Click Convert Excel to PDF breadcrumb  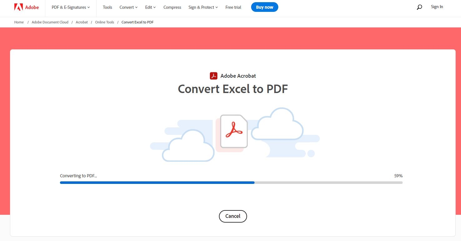pyautogui.click(x=137, y=22)
